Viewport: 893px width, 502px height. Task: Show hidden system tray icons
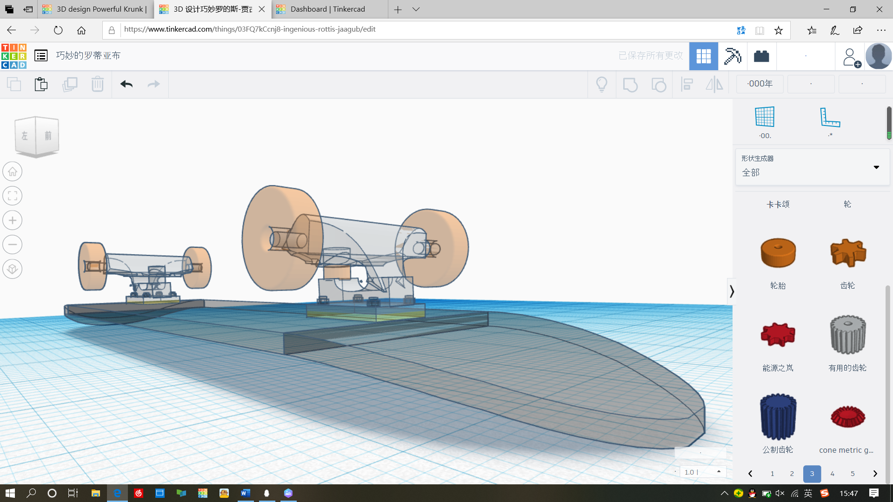click(724, 493)
